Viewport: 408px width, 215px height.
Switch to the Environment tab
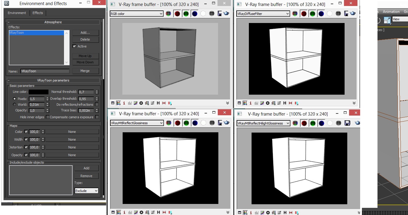click(17, 13)
